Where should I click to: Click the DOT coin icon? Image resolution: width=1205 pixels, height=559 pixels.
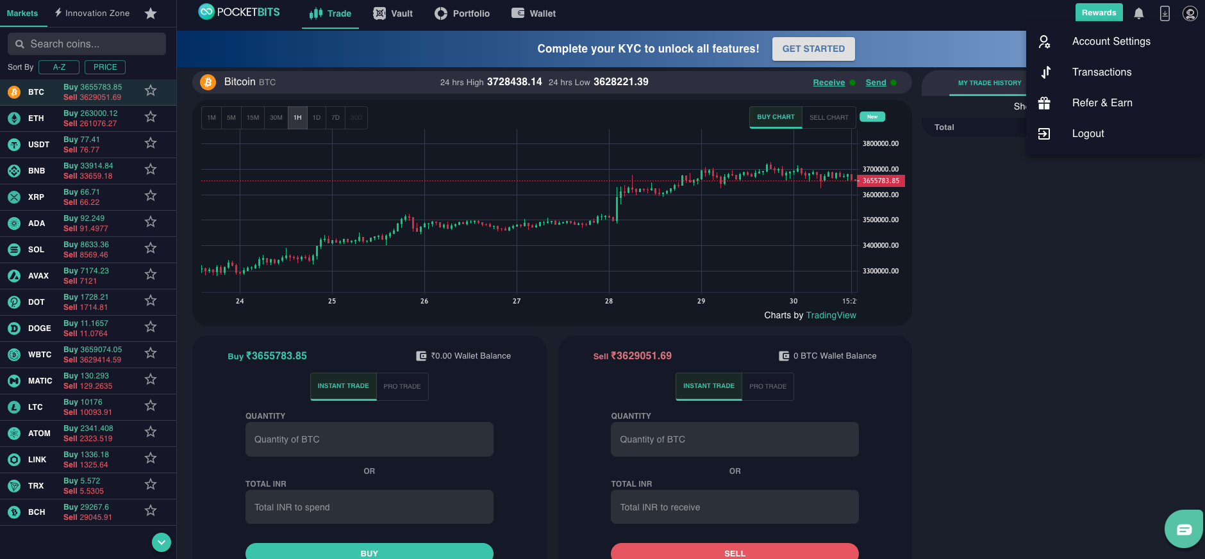(x=14, y=302)
